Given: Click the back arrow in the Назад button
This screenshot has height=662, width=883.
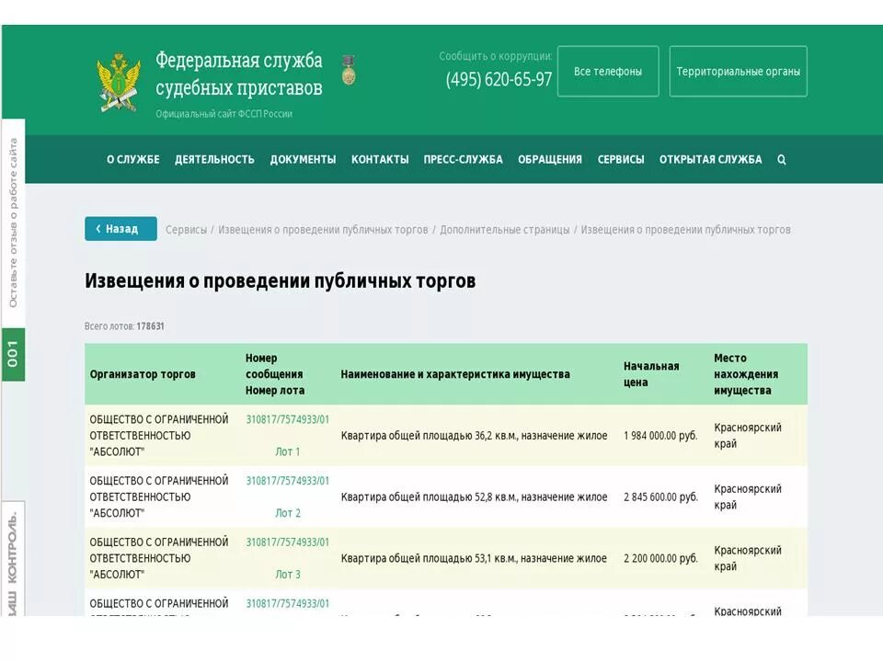Looking at the screenshot, I should coord(99,228).
